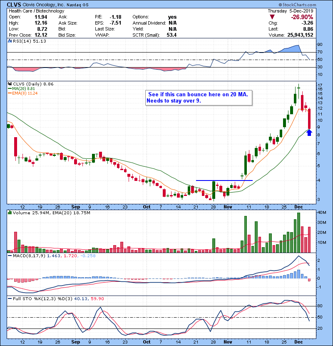Select the High price value 12.16
This screenshot has height=346, width=333.
41,23
